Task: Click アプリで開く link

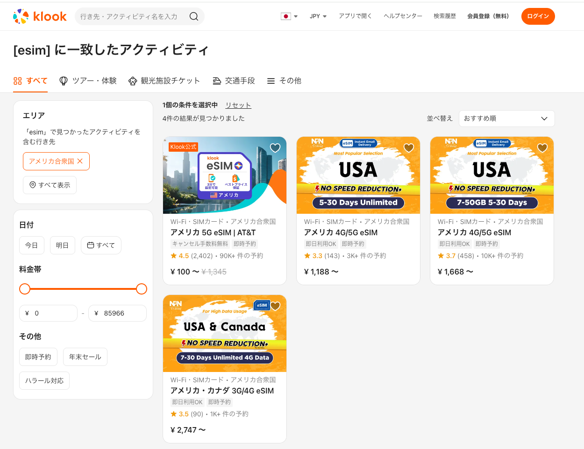Action: point(355,16)
